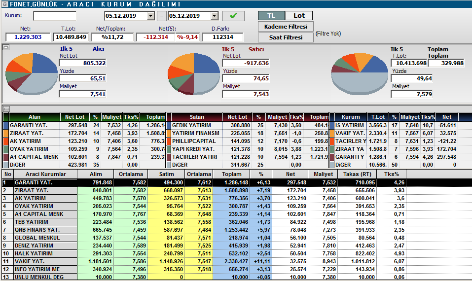Screen dimensions: 472x281
Task: Click VAKIF YAT. Alim value 1.181.501
Action: (x=96, y=261)
